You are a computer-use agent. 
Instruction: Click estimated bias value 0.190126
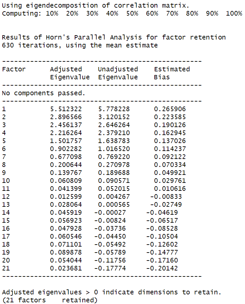pos(170,125)
